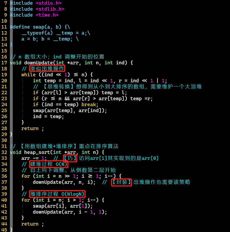Place cursor on <stdio.h> include header

48,3
